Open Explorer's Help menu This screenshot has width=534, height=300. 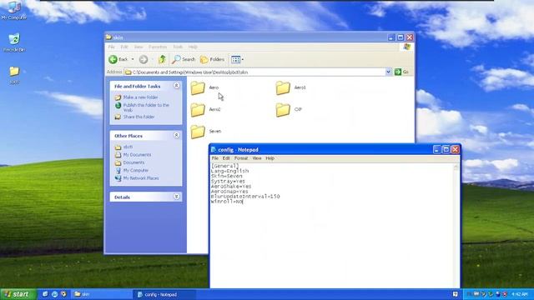pyautogui.click(x=193, y=47)
